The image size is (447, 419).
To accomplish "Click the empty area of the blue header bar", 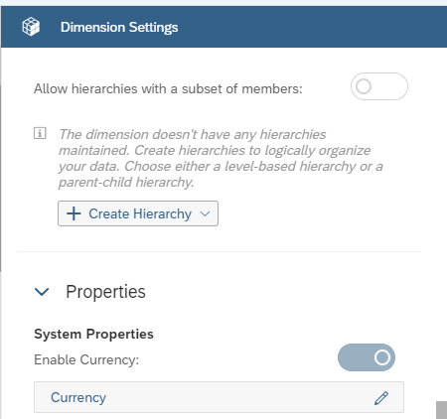I will coord(311,27).
